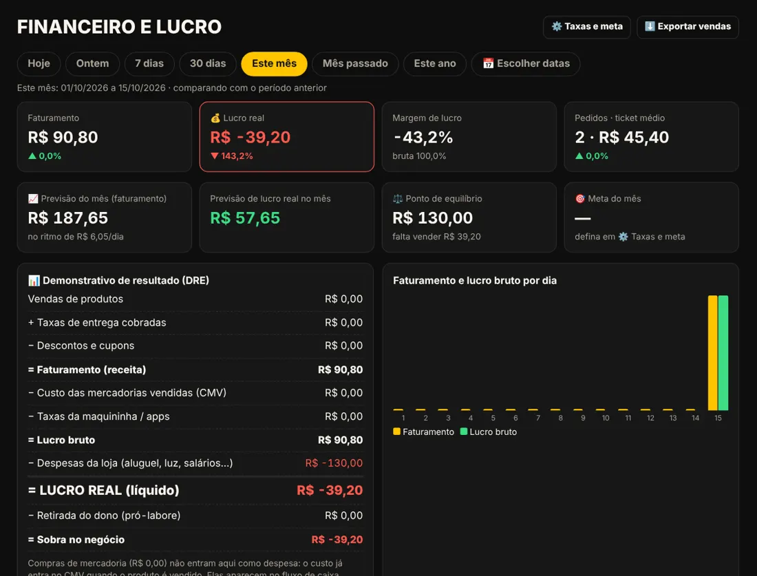757x576 pixels.
Task: Click target icon beside Meta do mês
Action: [580, 198]
